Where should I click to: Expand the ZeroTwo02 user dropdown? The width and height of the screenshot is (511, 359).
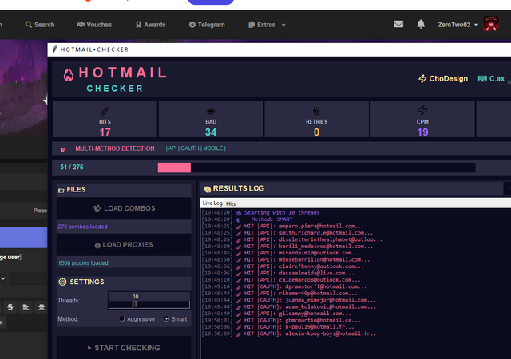pyautogui.click(x=458, y=25)
